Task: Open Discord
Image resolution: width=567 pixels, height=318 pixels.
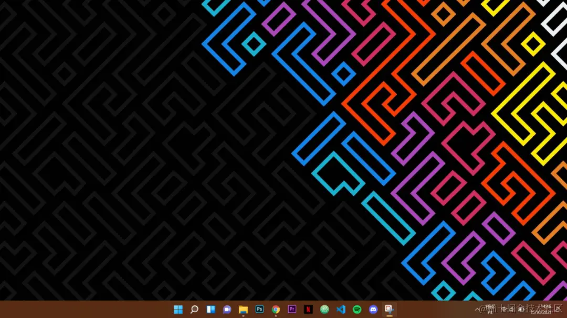Action: (x=373, y=309)
